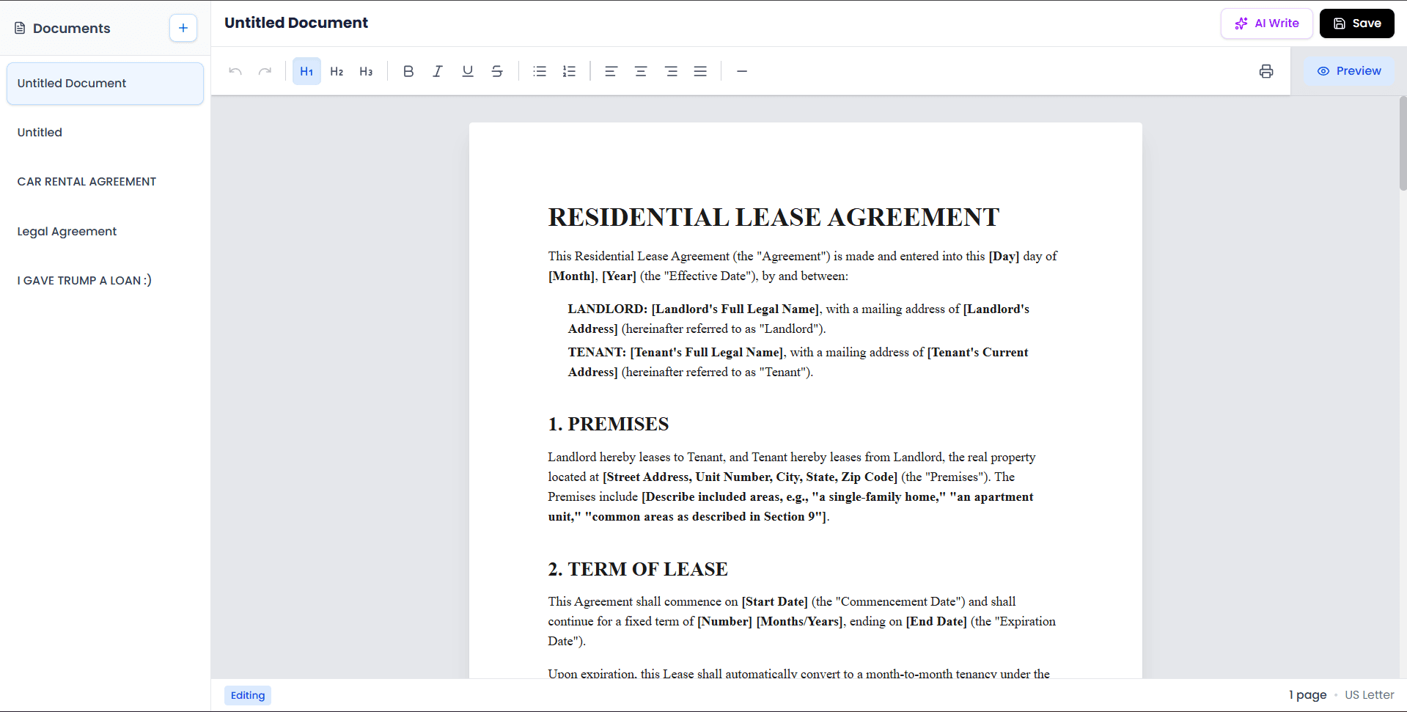Print the document with printer icon
The width and height of the screenshot is (1407, 712).
(x=1266, y=71)
